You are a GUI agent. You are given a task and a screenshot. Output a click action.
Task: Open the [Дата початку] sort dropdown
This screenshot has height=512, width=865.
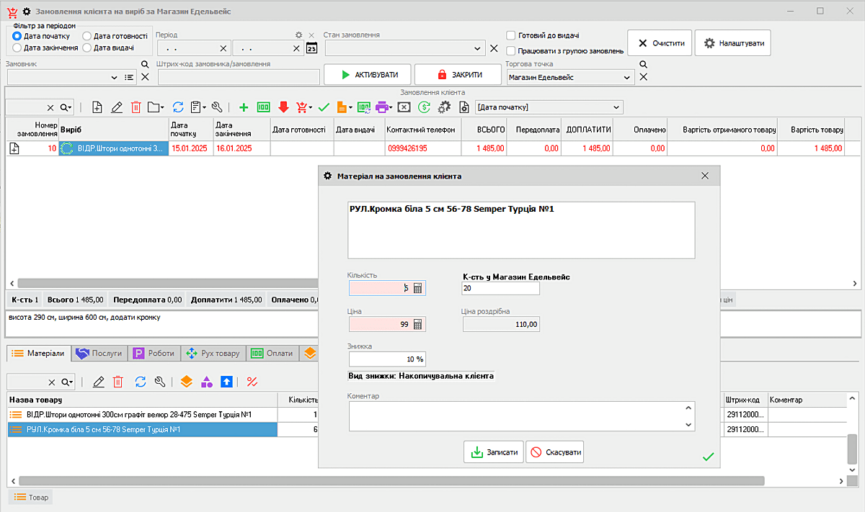coord(616,107)
